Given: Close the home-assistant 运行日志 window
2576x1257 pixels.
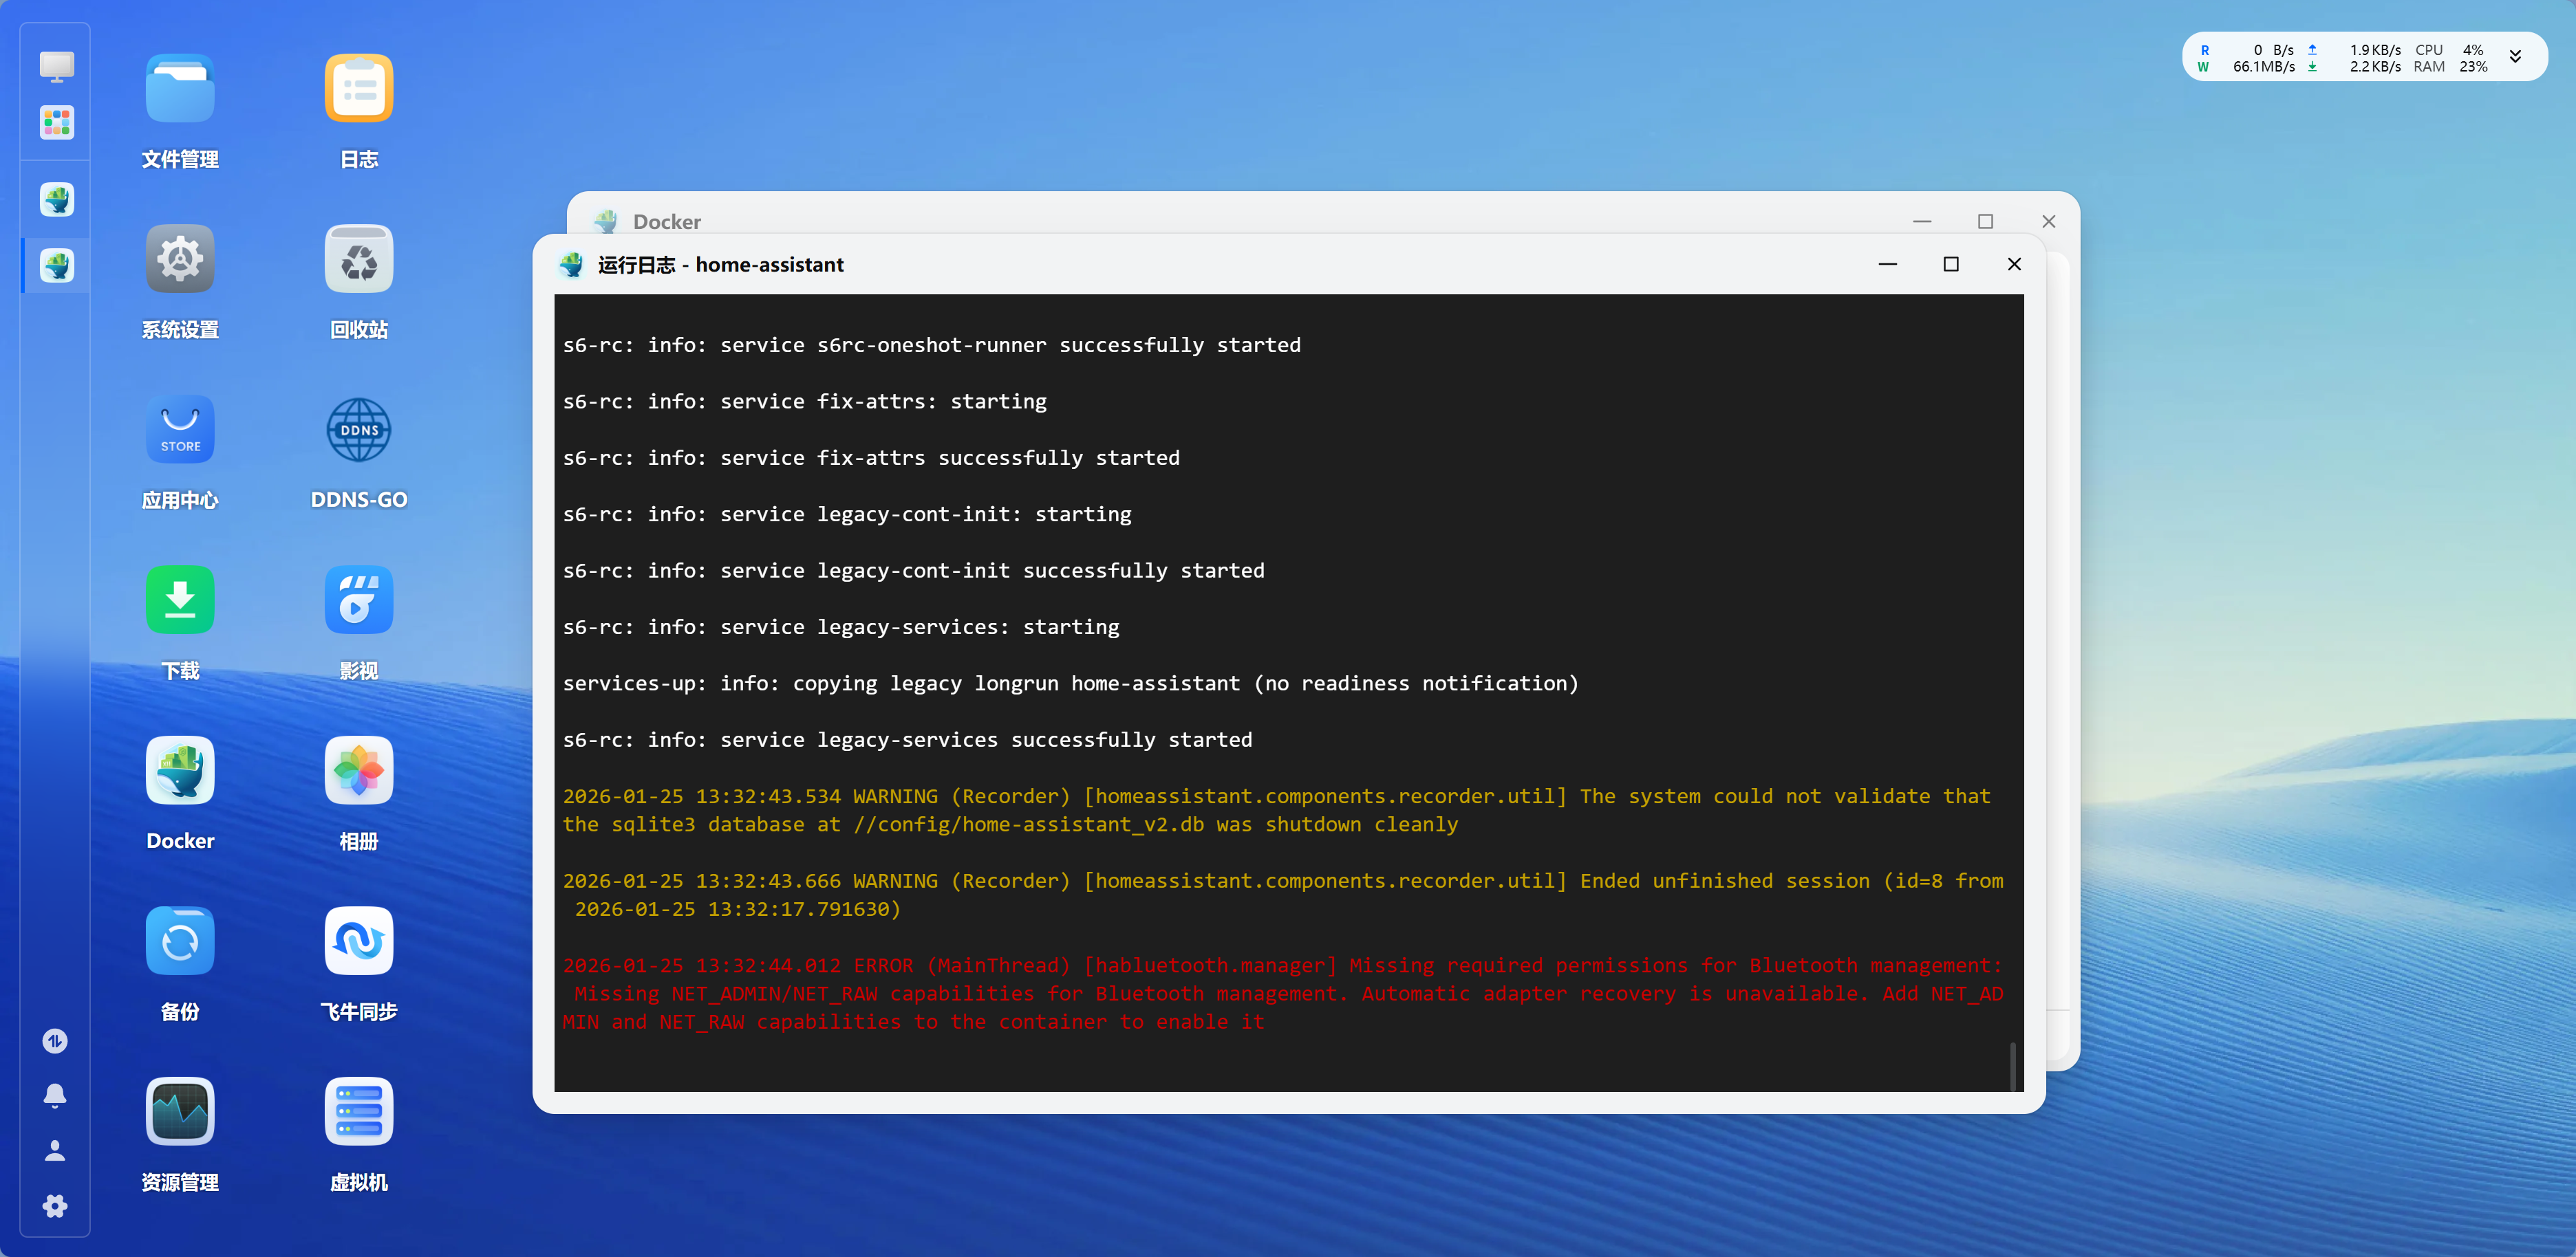Looking at the screenshot, I should click(x=2014, y=264).
